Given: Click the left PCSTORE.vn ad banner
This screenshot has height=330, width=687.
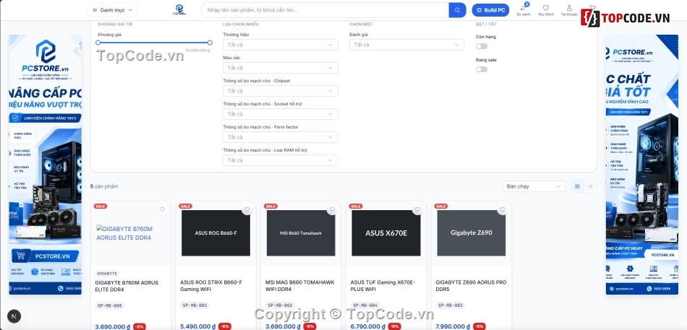Looking at the screenshot, I should 45,165.
